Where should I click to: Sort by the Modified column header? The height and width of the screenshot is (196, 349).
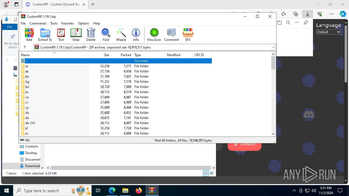coord(179,55)
